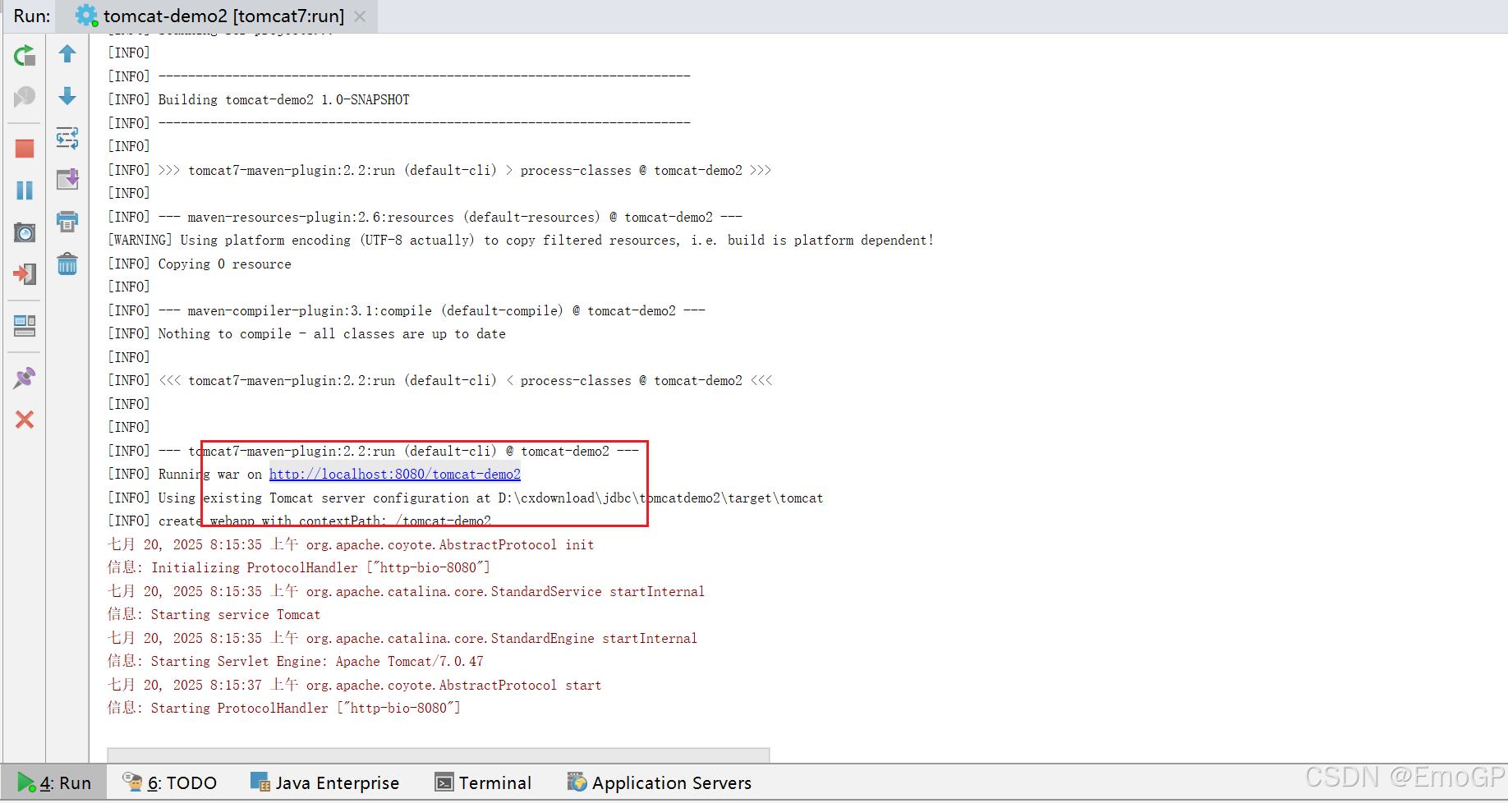Click 'Nothing to compile' log line
The width and height of the screenshot is (1508, 803).
click(x=306, y=333)
